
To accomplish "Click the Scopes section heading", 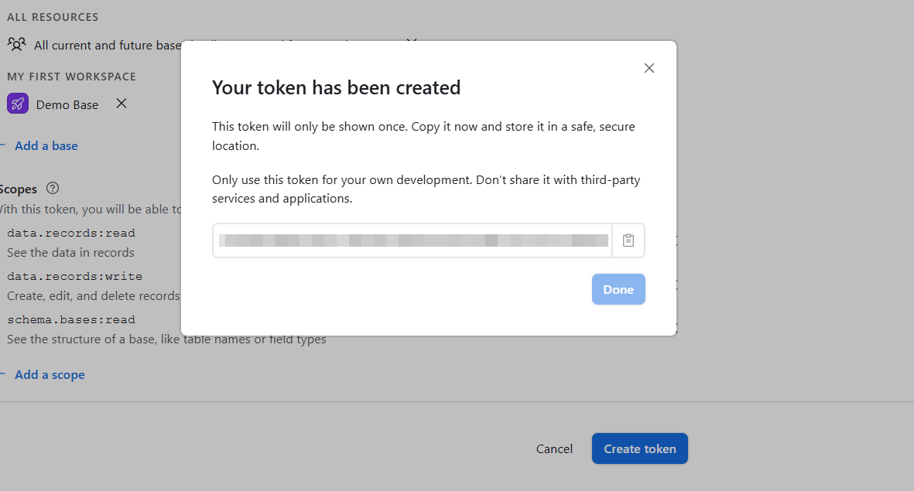I will click(18, 189).
